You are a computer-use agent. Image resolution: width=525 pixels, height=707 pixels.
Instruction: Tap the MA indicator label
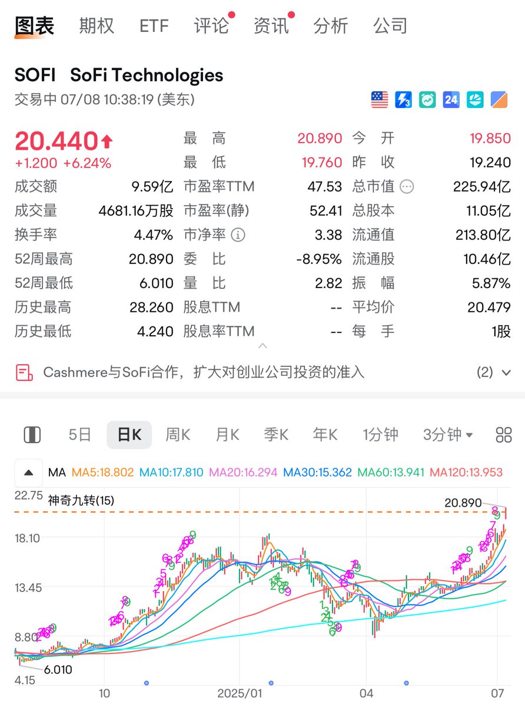tap(57, 473)
